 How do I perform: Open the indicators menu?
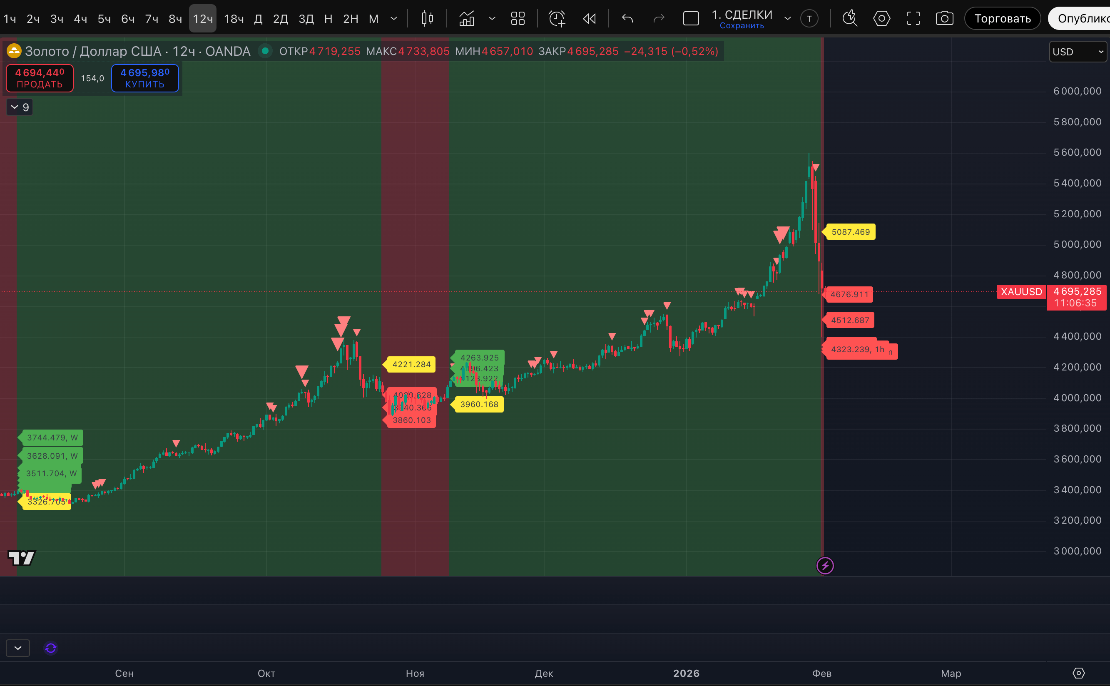(x=466, y=19)
